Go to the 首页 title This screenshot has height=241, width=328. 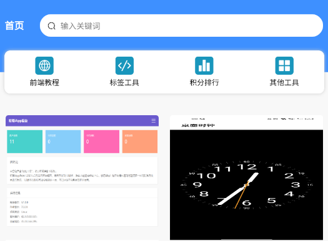14,26
